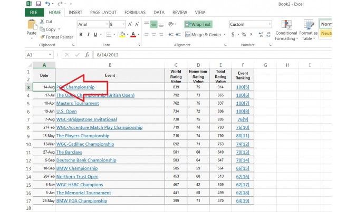356x212 pixels.
Task: Expand the Name Box dropdown arrow
Action: (50, 55)
